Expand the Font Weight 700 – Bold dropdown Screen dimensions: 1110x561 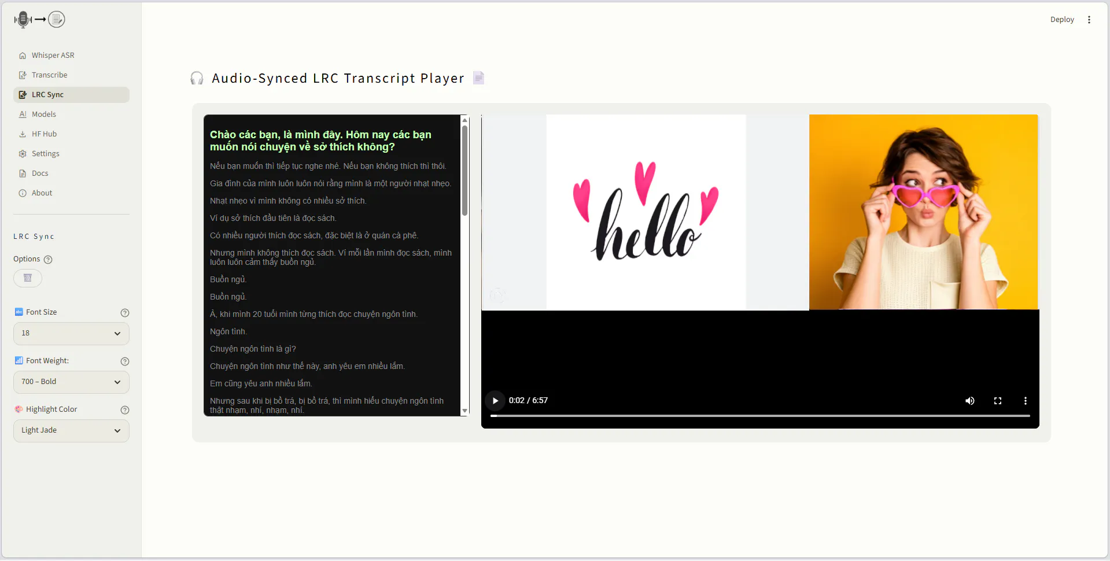pyautogui.click(x=71, y=382)
